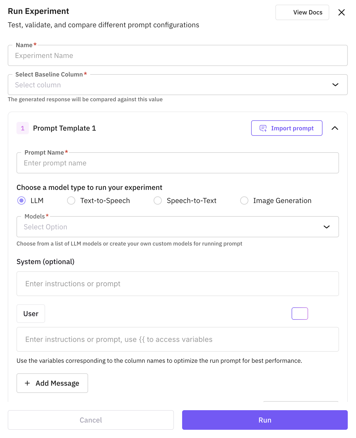Click the Import prompt chat icon
The image size is (356, 438).
point(263,128)
